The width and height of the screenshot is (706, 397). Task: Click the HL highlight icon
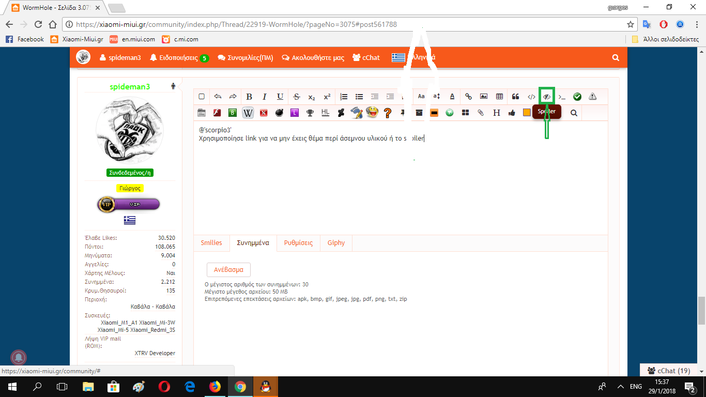coord(326,113)
